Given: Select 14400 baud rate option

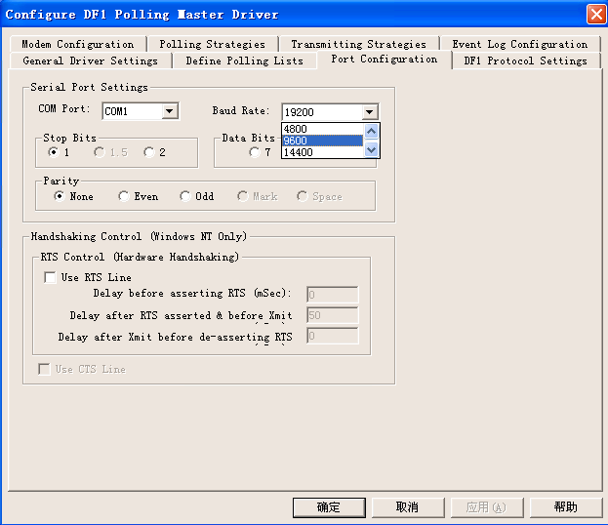Looking at the screenshot, I should click(x=322, y=152).
